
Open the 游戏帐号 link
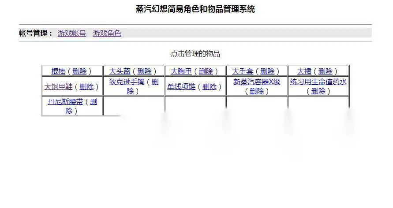pyautogui.click(x=72, y=33)
